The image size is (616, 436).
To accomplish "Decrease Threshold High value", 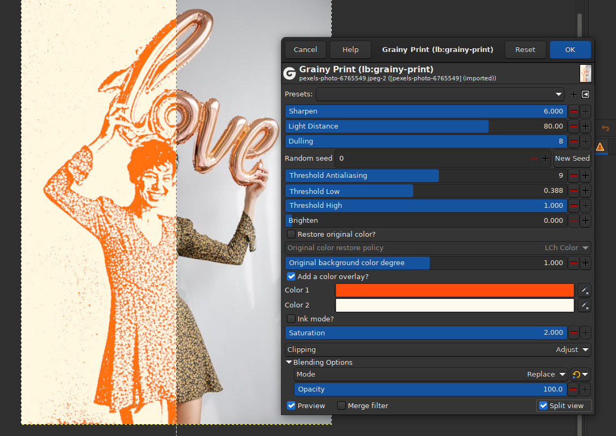I will tap(574, 206).
